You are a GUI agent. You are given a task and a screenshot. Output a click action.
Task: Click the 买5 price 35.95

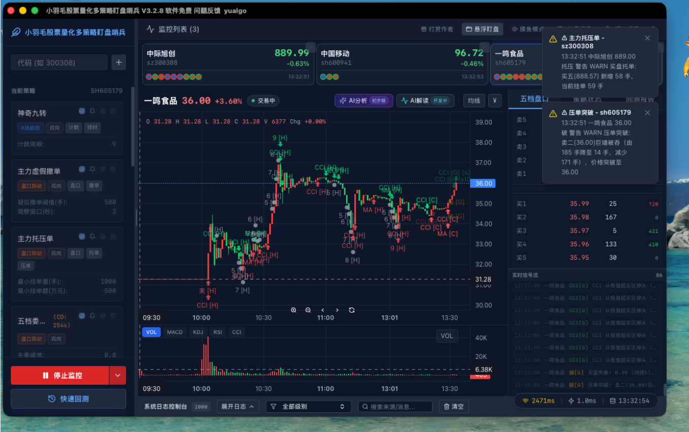click(x=579, y=258)
